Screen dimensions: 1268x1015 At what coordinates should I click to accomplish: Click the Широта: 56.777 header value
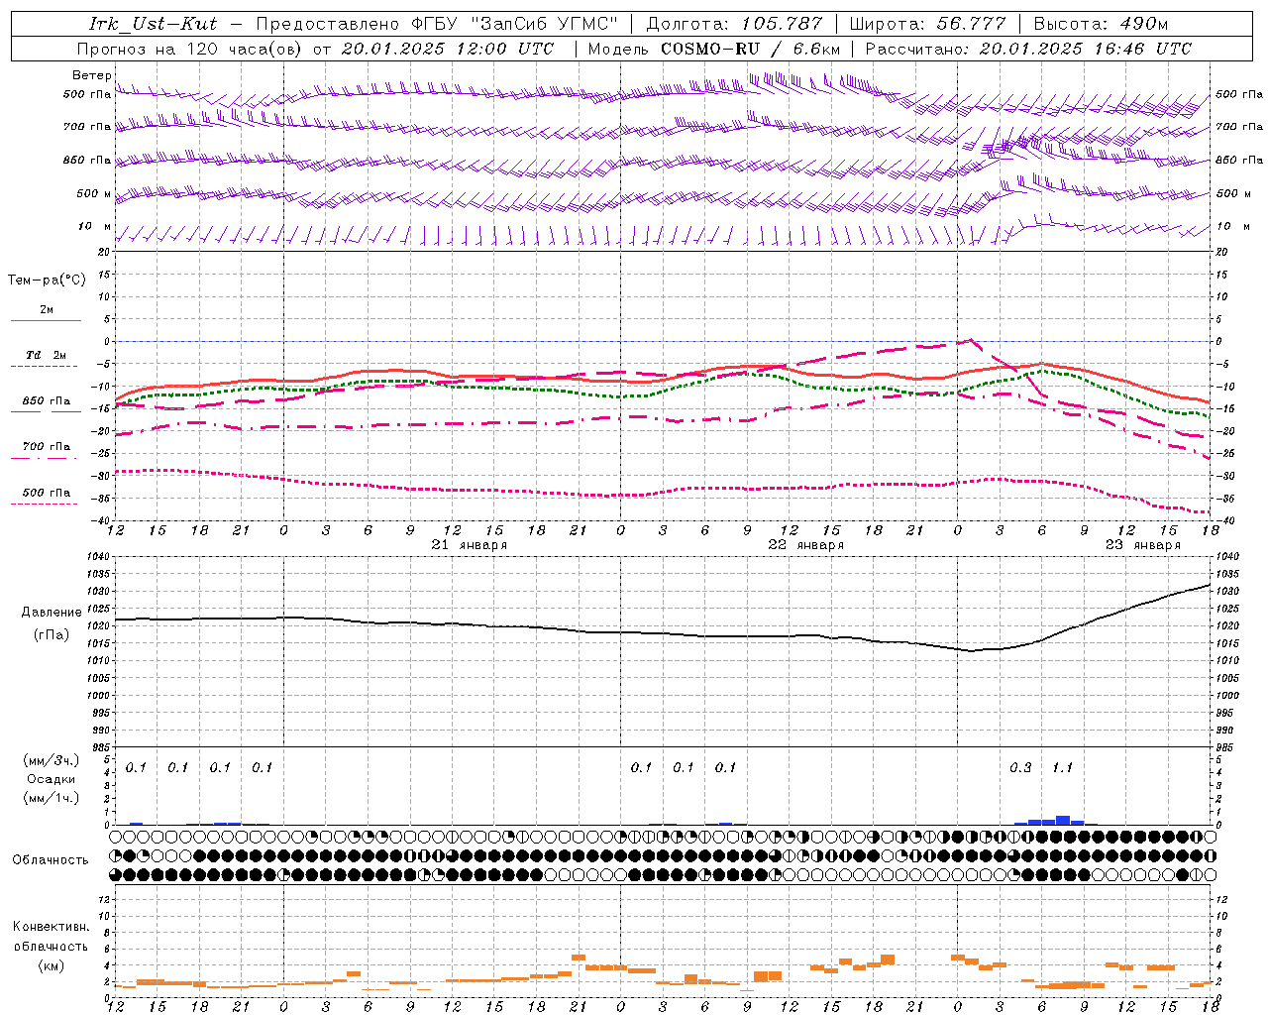pos(928,24)
